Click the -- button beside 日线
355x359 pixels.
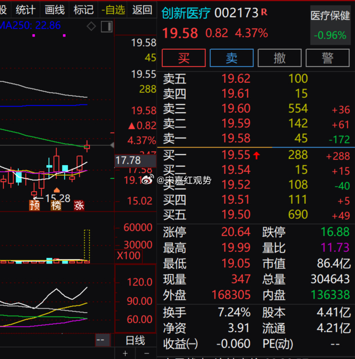pos(103,340)
